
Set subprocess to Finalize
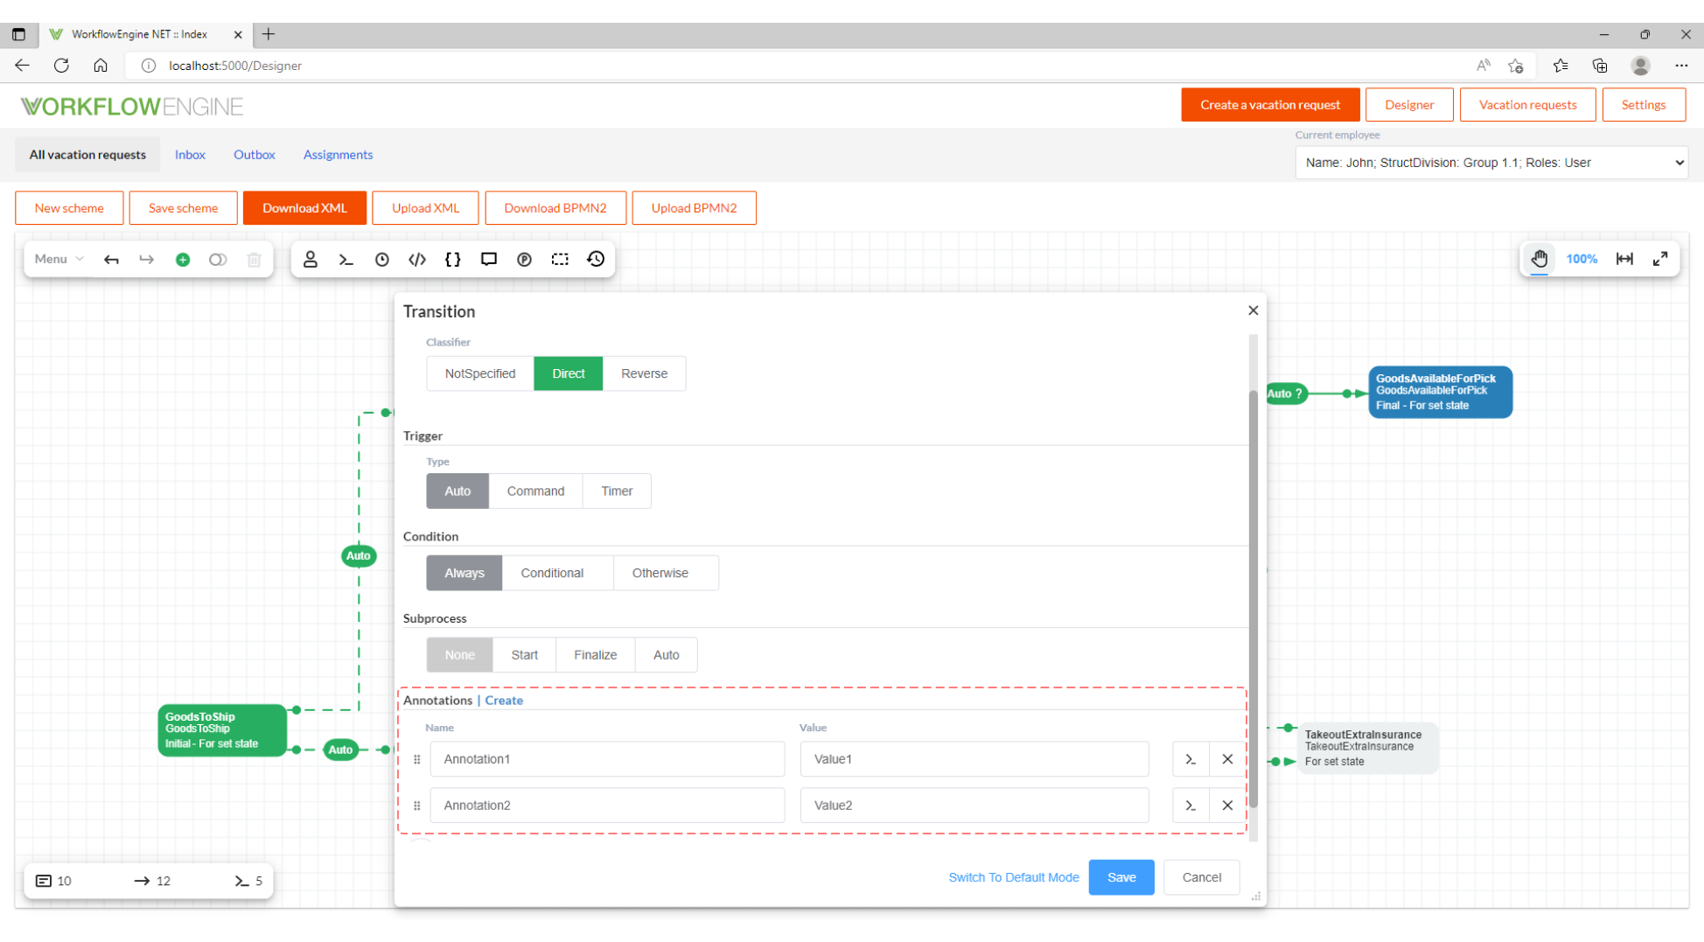[x=596, y=655]
